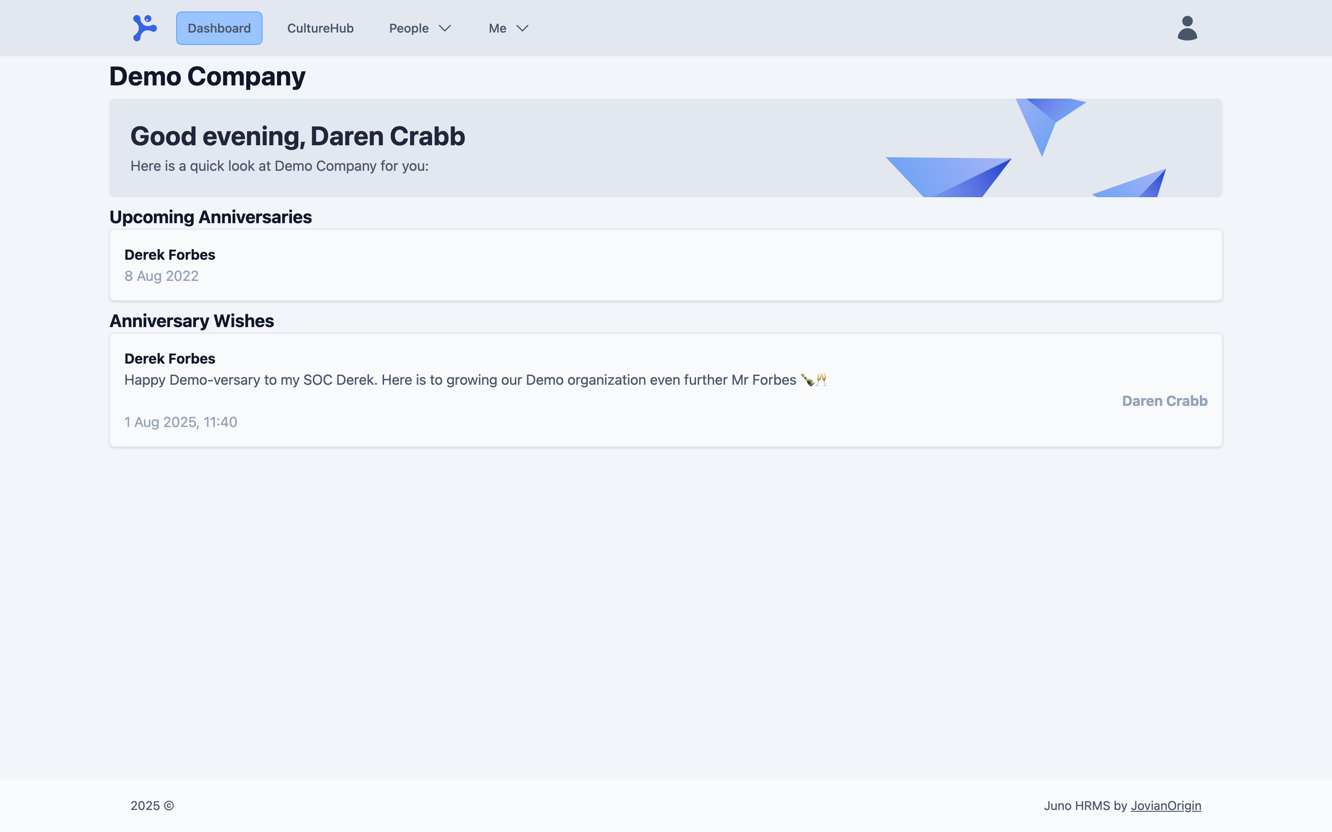Click the Demo Company heading
1332x832 pixels.
(x=207, y=77)
